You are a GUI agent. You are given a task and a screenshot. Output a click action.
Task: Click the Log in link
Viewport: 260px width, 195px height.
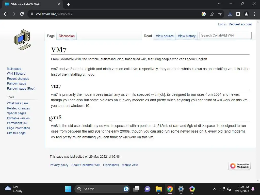tap(222, 24)
